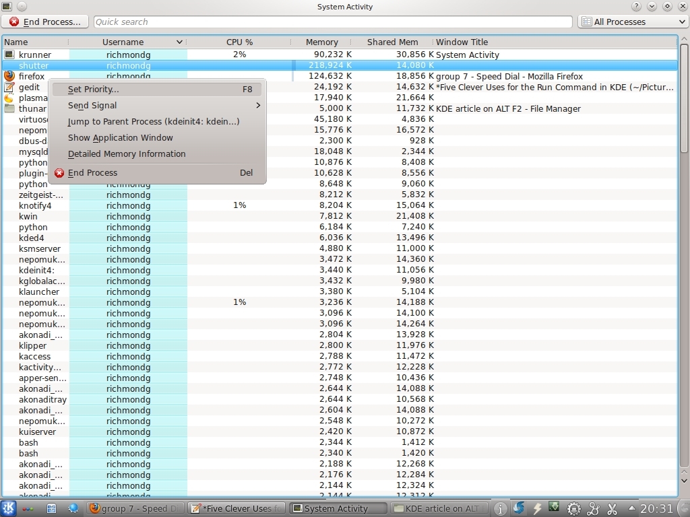Select the klipper process row

pos(340,345)
